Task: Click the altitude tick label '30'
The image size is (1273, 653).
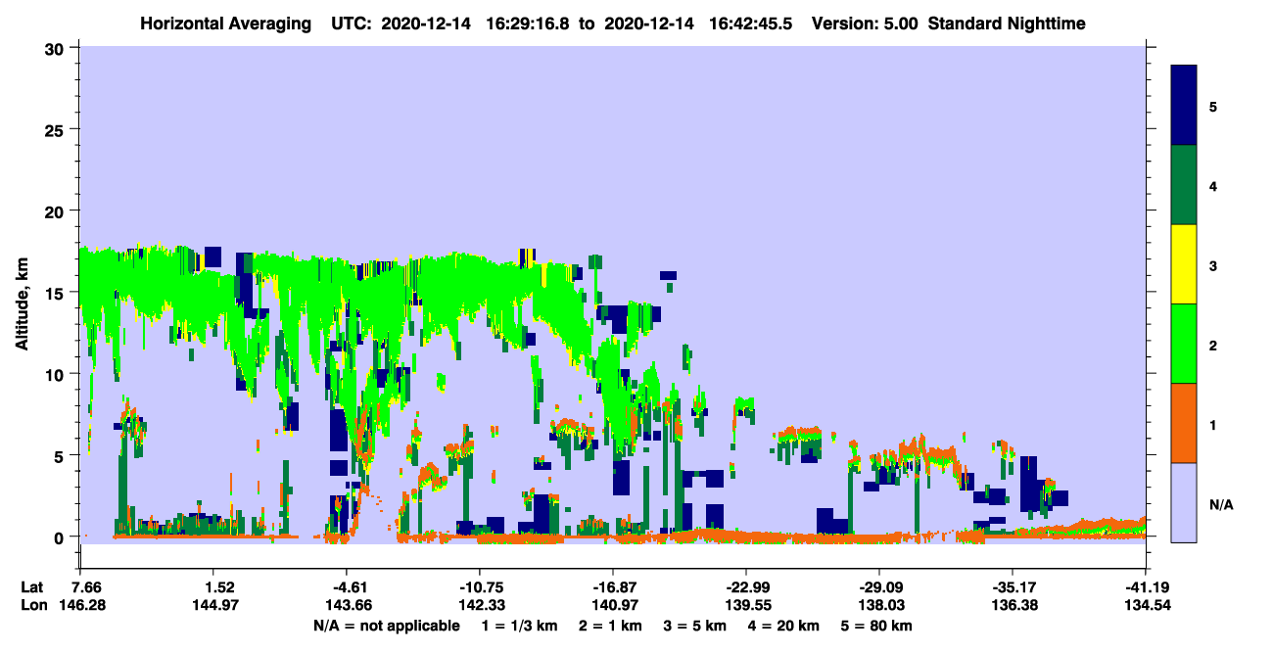Action: click(x=56, y=48)
